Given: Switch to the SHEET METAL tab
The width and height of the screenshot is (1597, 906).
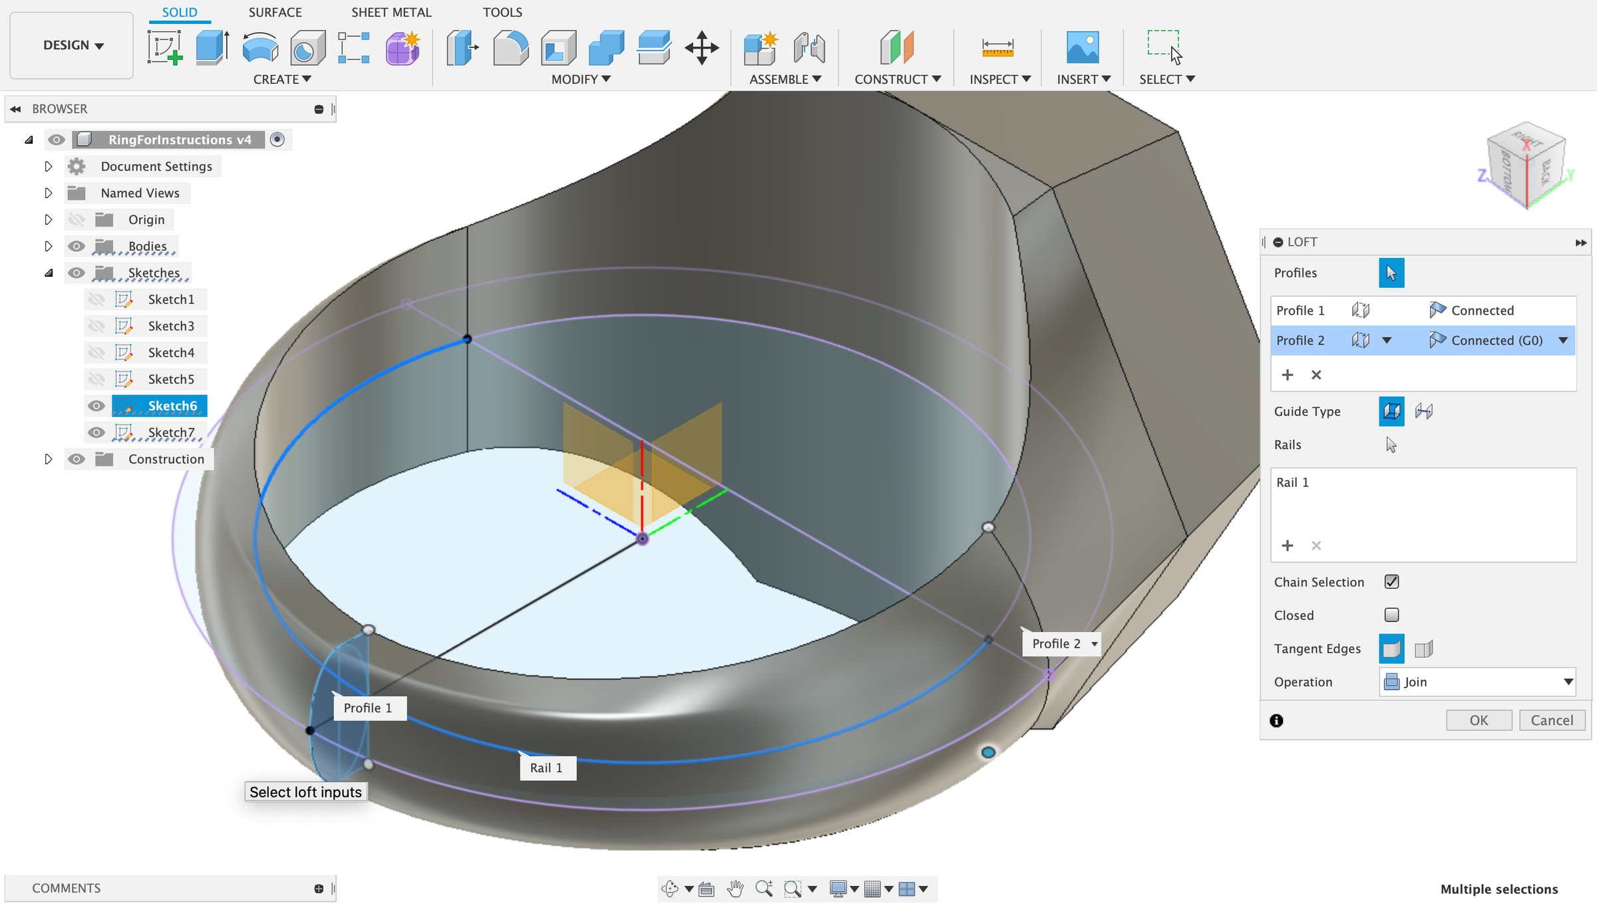Looking at the screenshot, I should pyautogui.click(x=391, y=12).
